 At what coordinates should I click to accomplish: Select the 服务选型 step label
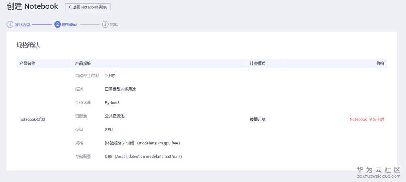[22, 25]
